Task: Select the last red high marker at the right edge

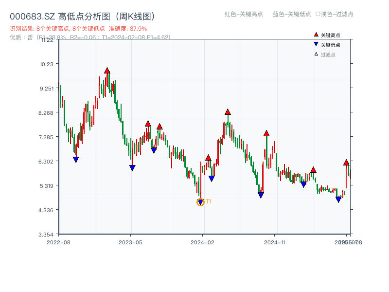Action: coord(346,163)
